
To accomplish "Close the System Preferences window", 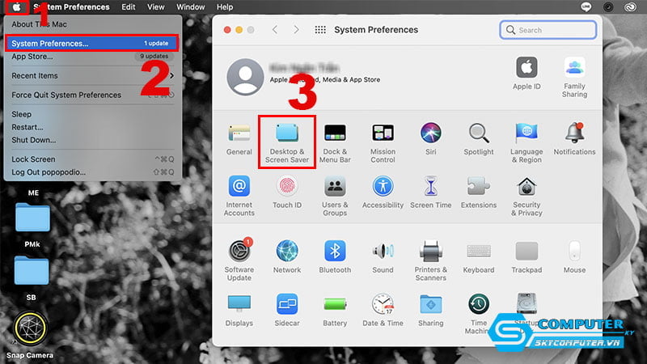I will coord(227,30).
